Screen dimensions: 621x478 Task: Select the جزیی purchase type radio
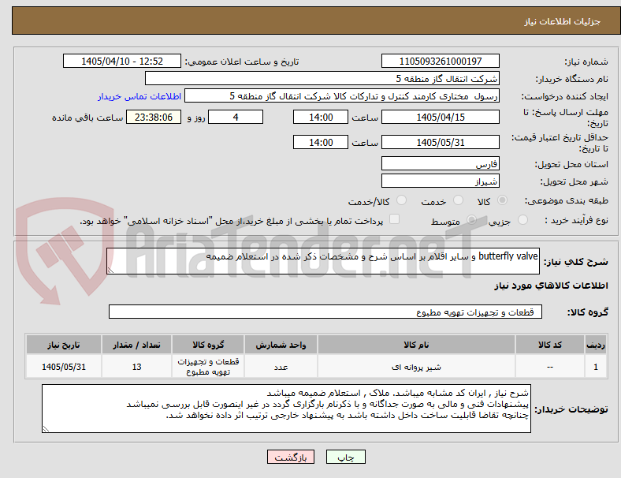pos(522,220)
